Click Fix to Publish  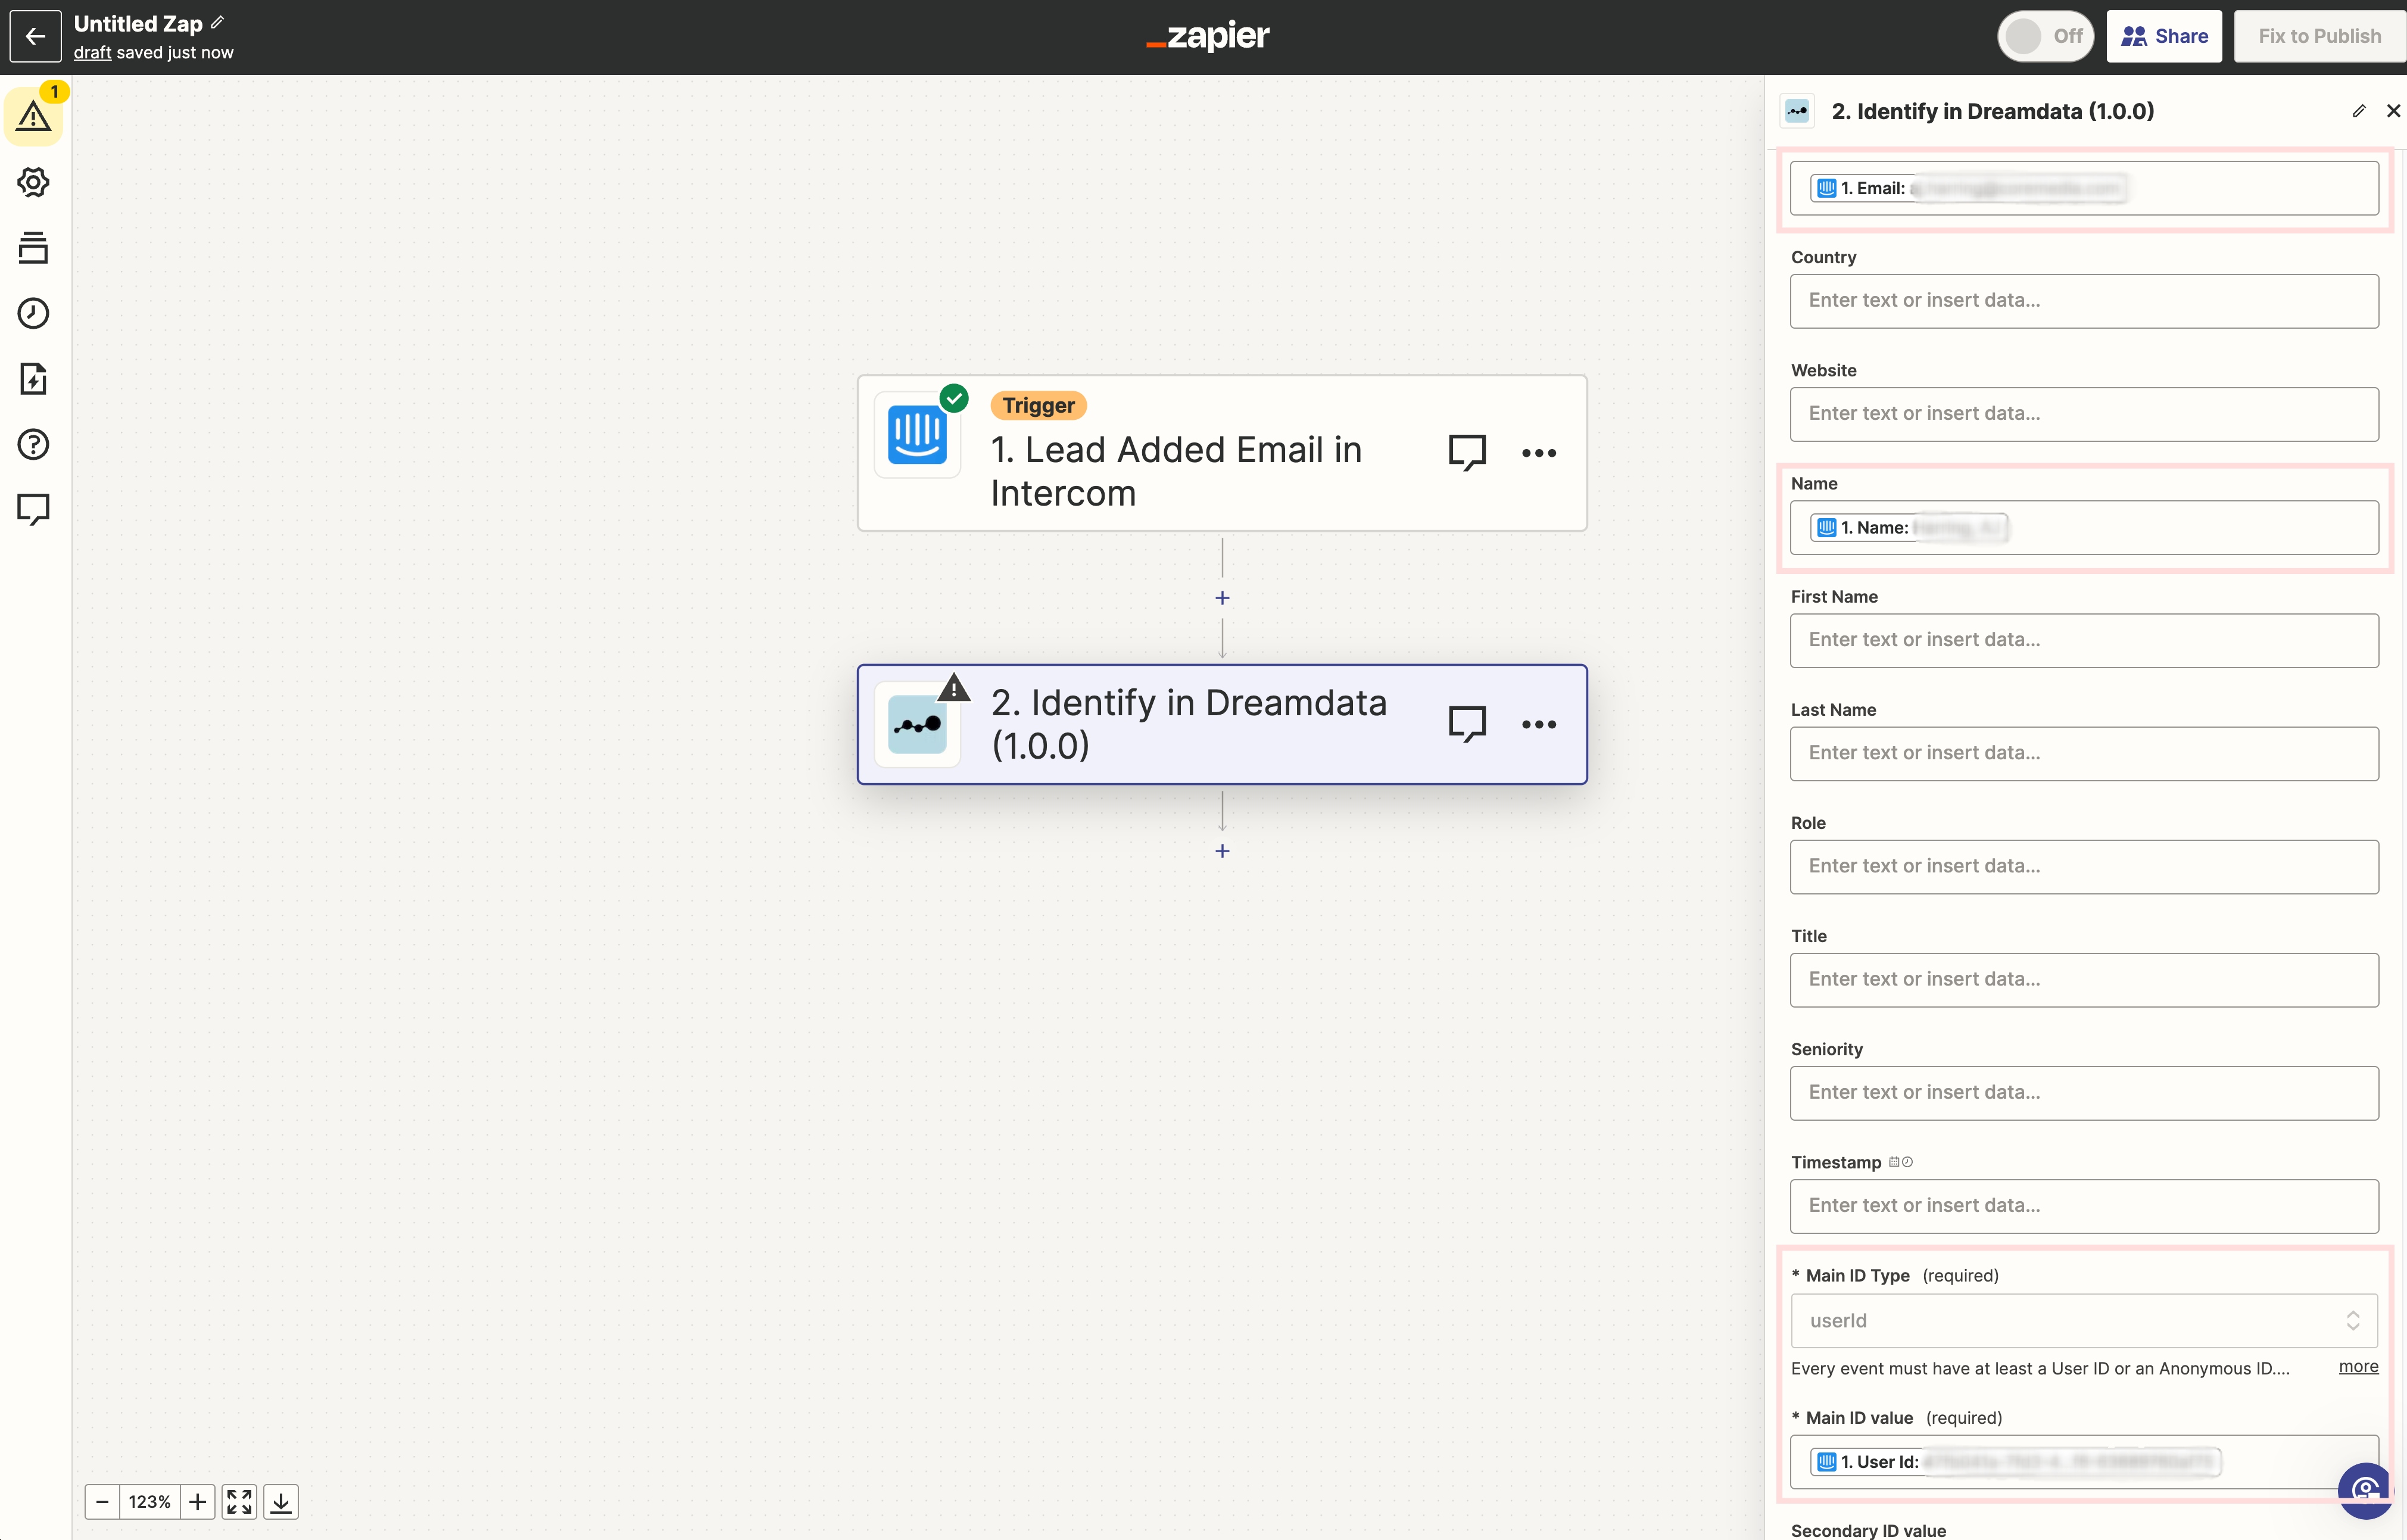click(2319, 36)
